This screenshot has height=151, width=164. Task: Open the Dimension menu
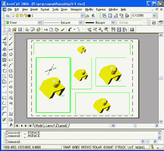[x=76, y=10]
